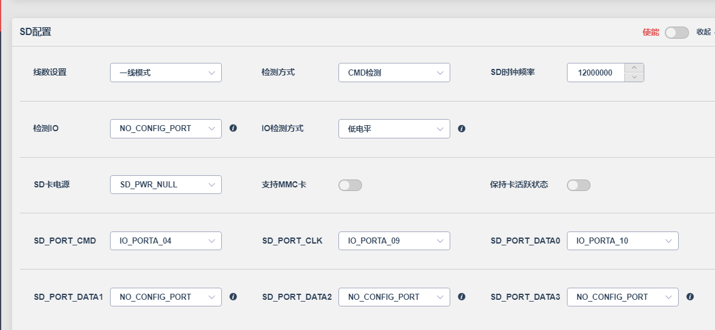Viewport: 715px width, 330px height.
Task: Click info icon beside IO检测方式 dropdown
Action: click(x=462, y=129)
